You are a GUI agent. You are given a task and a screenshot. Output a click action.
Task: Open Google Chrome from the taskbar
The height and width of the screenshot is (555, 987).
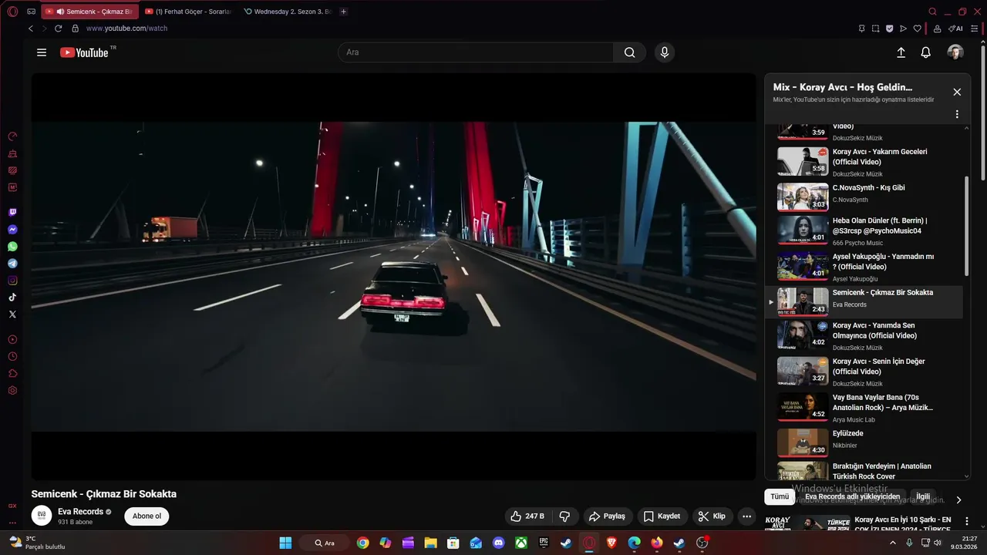point(362,543)
